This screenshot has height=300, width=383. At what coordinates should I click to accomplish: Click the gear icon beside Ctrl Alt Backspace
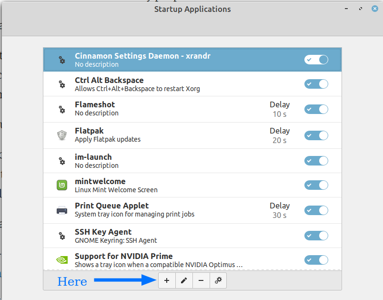[62, 84]
